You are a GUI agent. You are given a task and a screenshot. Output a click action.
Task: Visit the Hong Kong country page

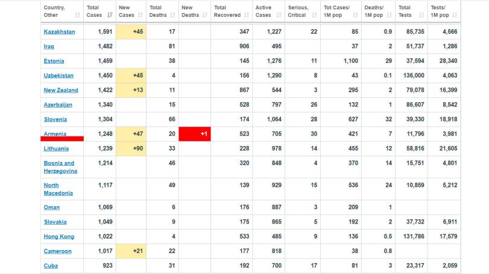click(x=59, y=236)
